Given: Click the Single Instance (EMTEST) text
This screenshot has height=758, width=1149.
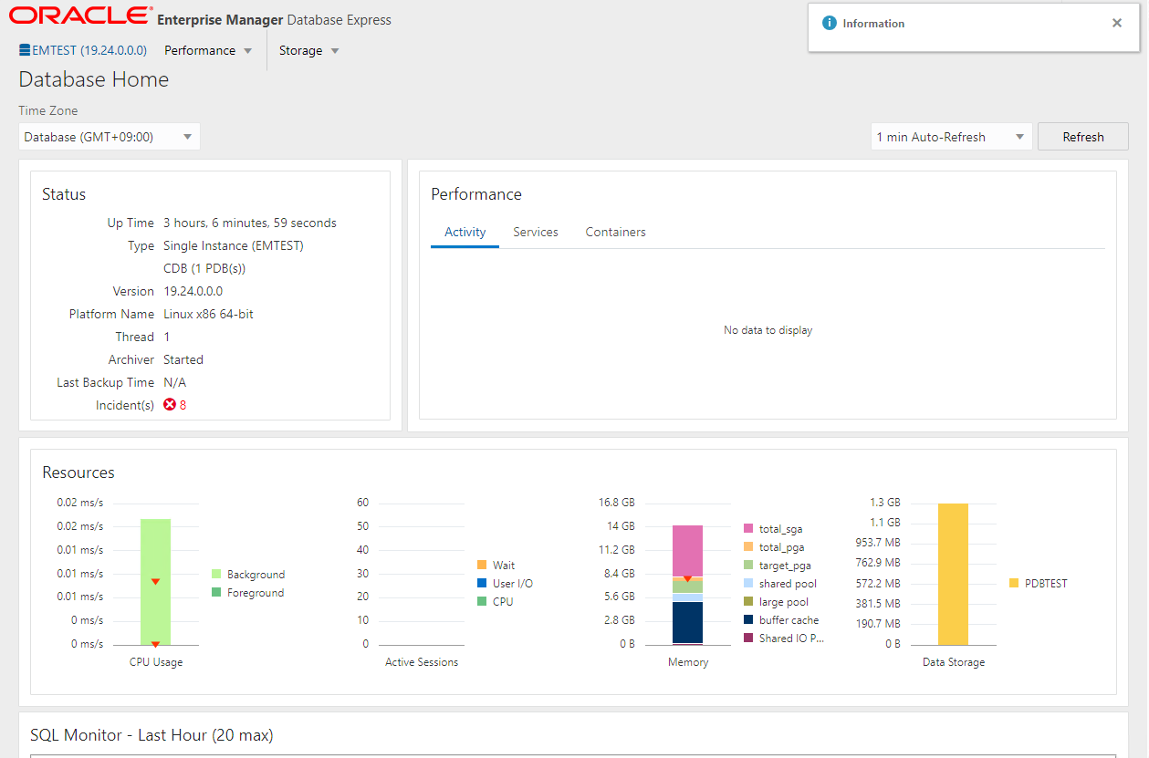Looking at the screenshot, I should (x=234, y=245).
